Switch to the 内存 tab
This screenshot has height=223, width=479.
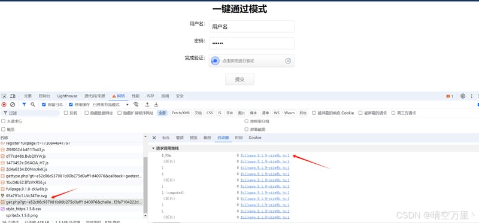[150, 96]
